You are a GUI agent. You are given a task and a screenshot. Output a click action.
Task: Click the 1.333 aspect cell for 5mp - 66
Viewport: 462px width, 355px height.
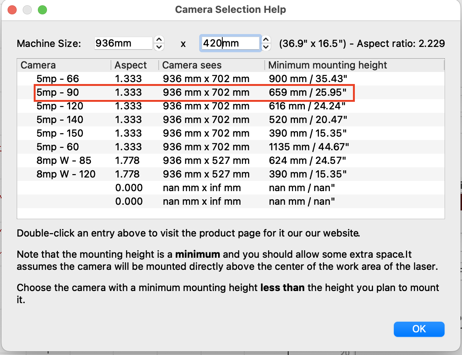tap(129, 79)
